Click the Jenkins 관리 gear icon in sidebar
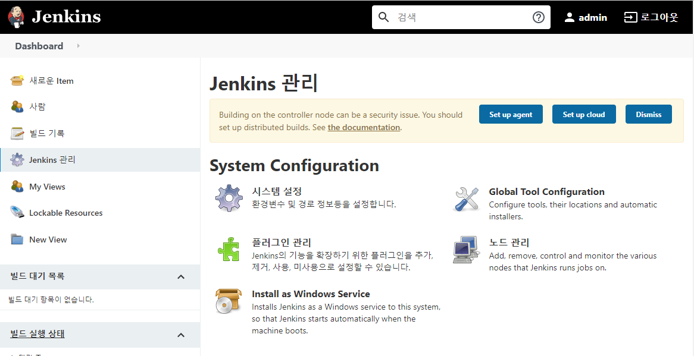 [17, 159]
